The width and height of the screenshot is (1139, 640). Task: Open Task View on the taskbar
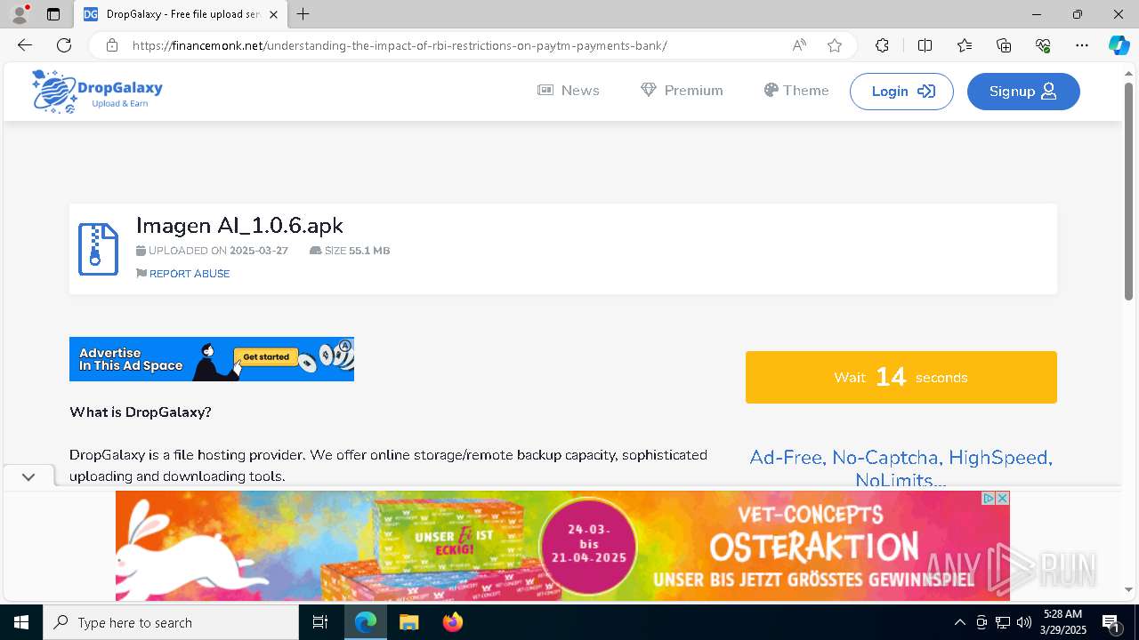click(320, 622)
